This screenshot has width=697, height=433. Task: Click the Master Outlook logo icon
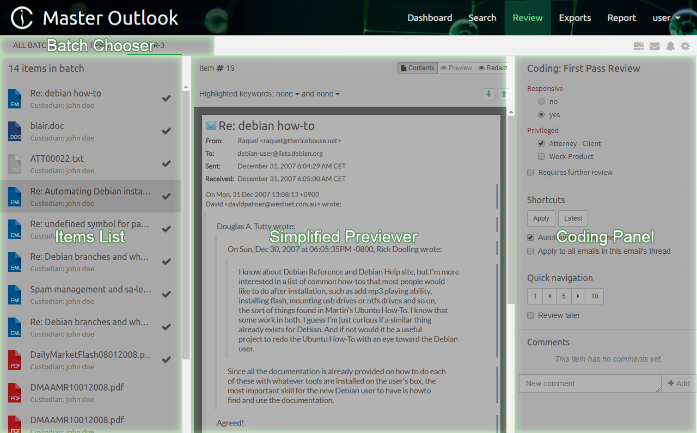(x=22, y=18)
